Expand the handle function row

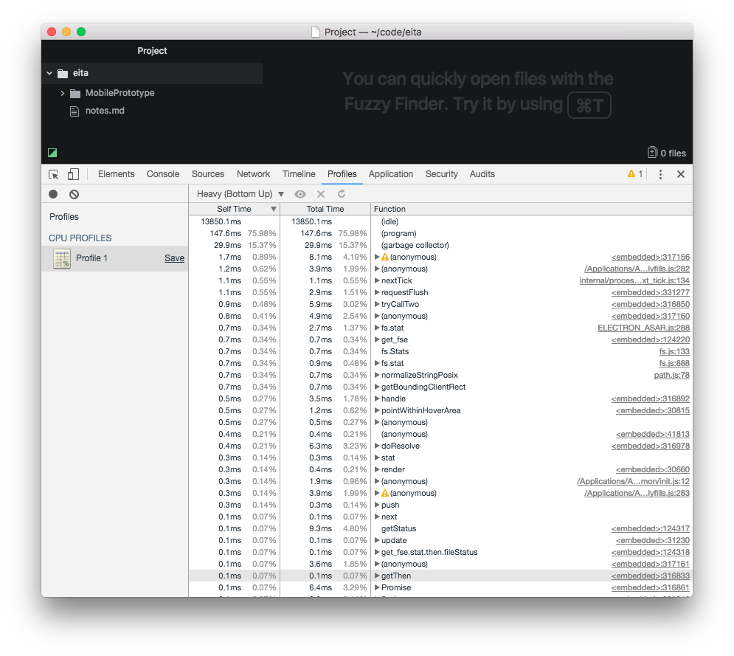pyautogui.click(x=377, y=398)
